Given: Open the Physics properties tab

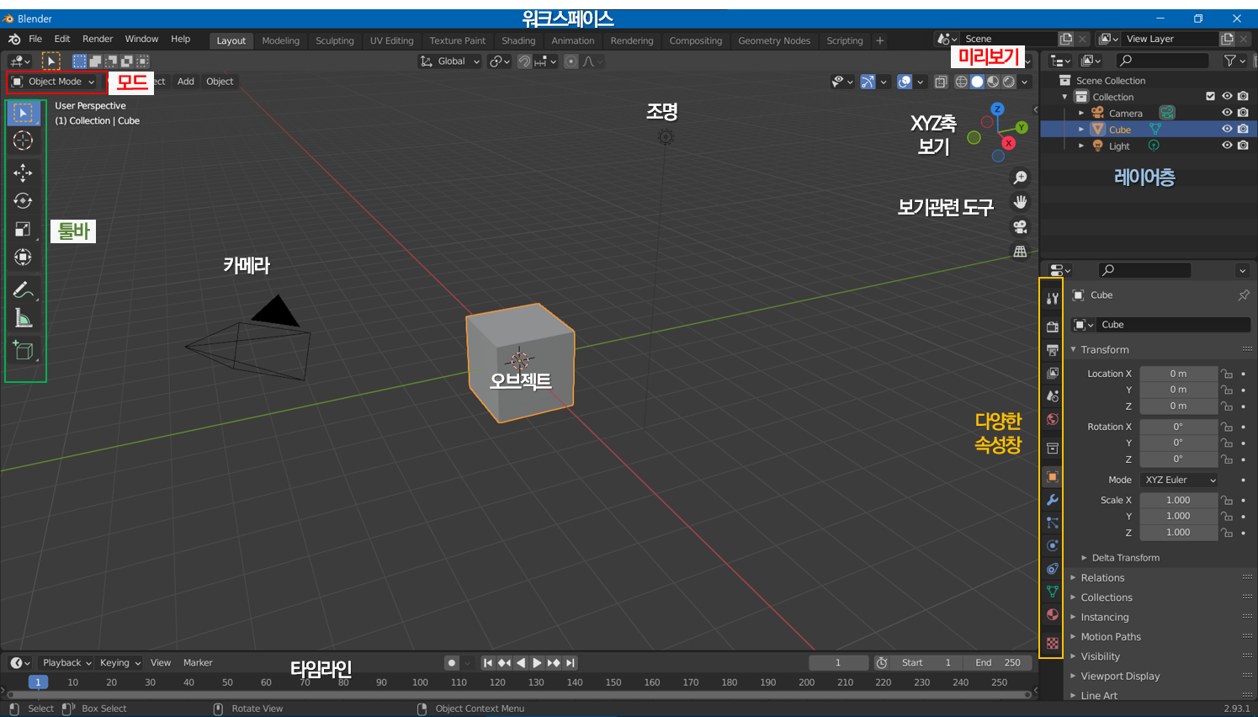Looking at the screenshot, I should [1052, 545].
